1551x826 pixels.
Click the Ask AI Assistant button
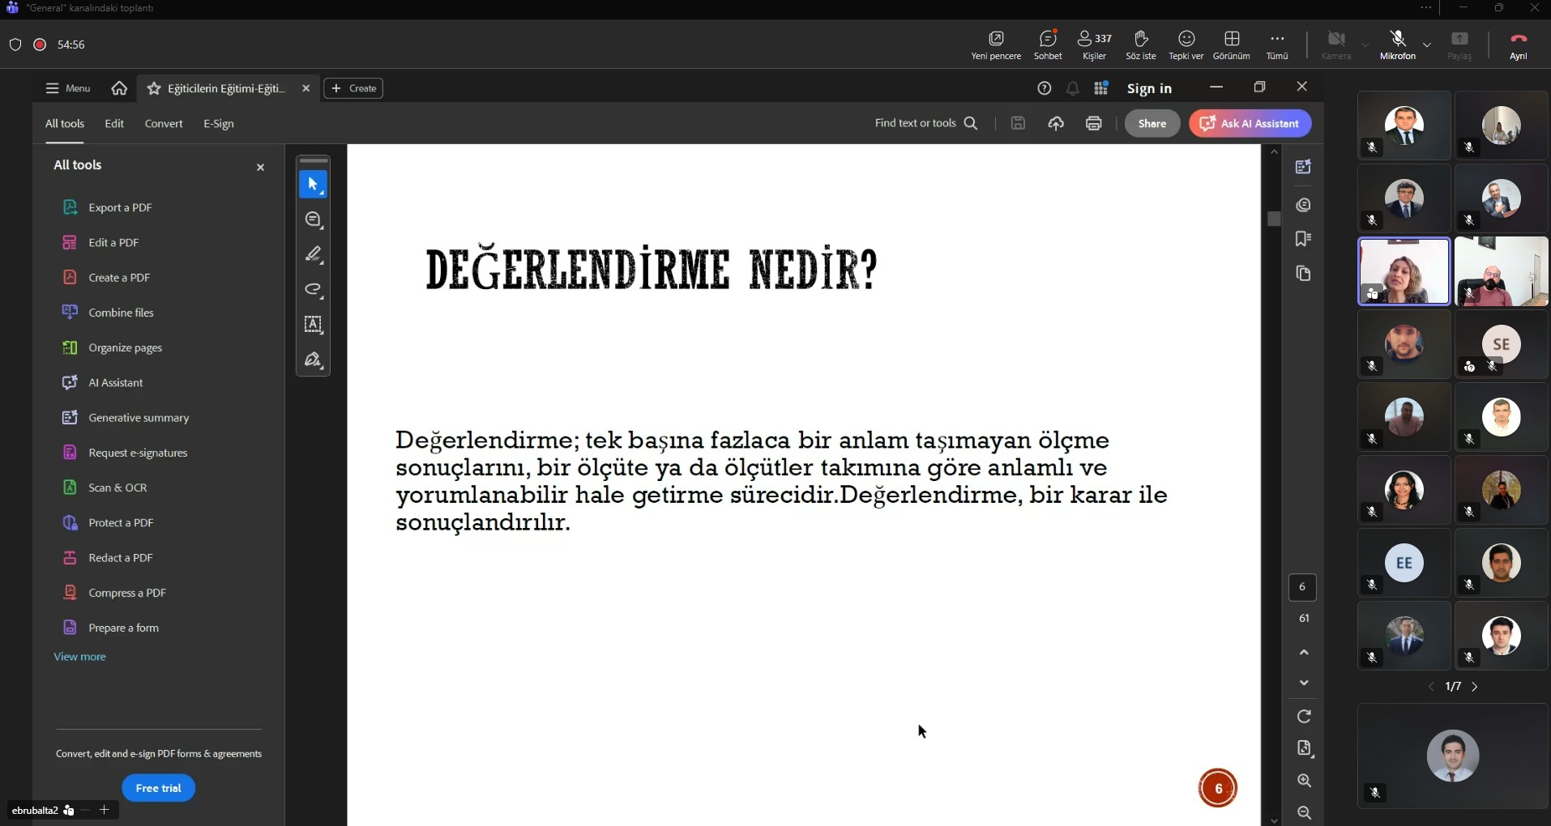[1249, 123]
